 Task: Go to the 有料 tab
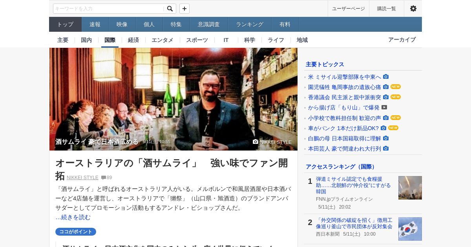pyautogui.click(x=285, y=24)
